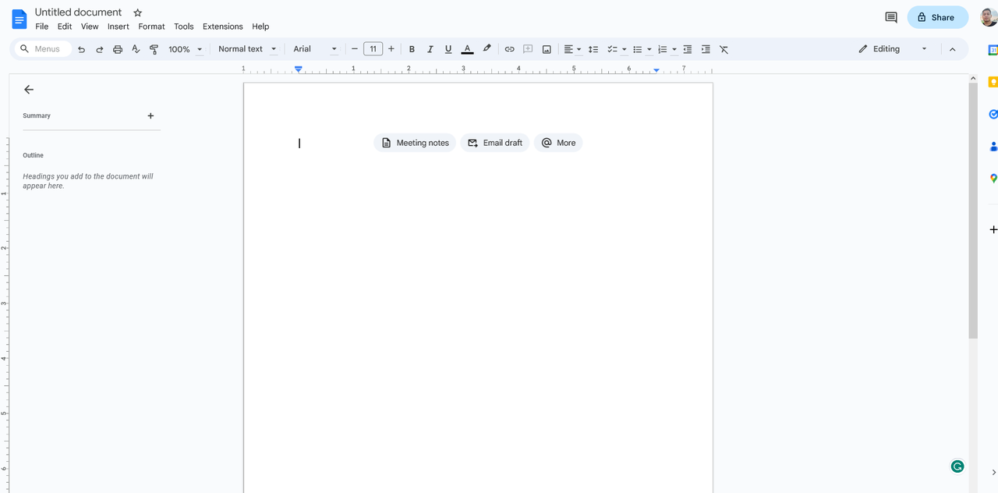Click the green Grammarly badge
Screen dimensions: 998x493
coord(957,466)
